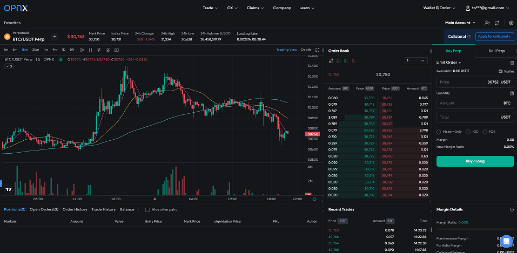
Task: Open the calculator icon beside Limit Order
Action: click(x=512, y=63)
